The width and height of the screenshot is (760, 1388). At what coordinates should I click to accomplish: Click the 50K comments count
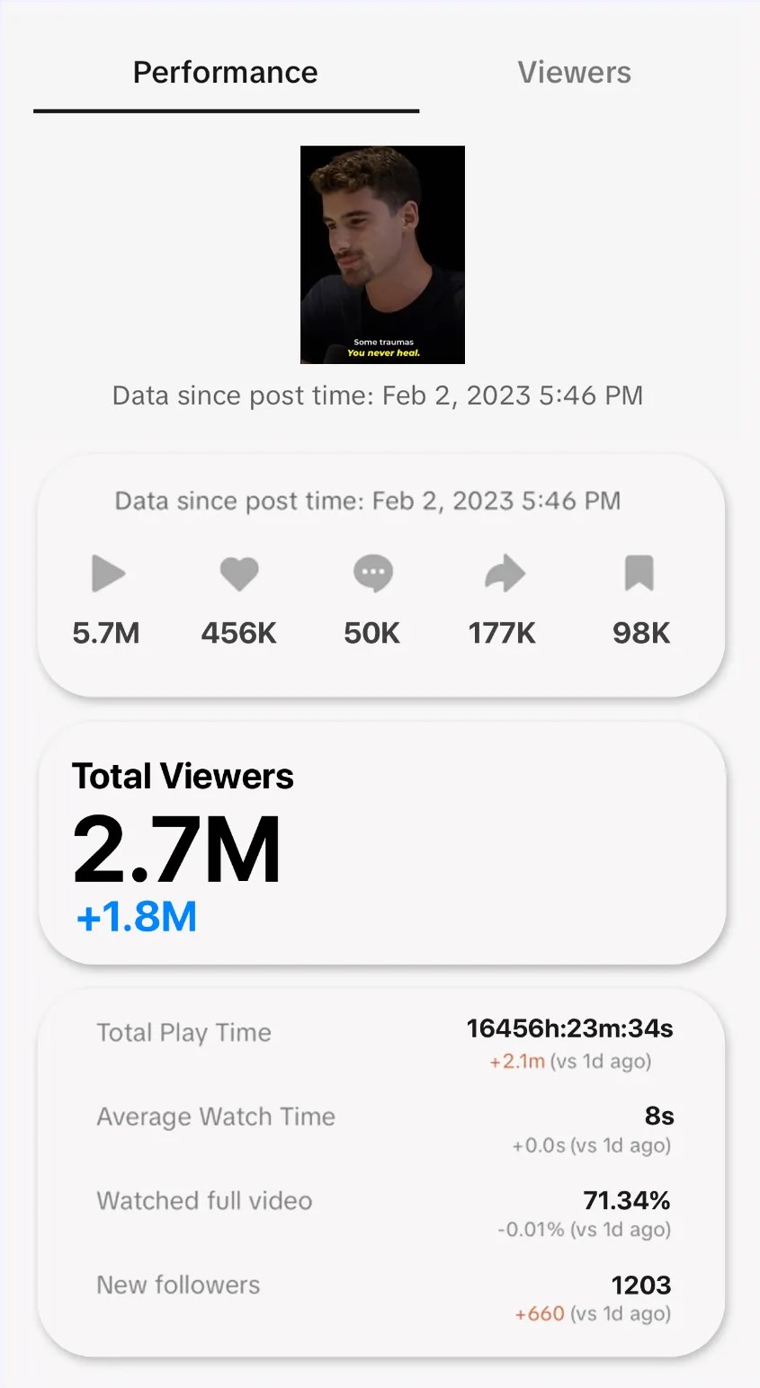click(372, 633)
